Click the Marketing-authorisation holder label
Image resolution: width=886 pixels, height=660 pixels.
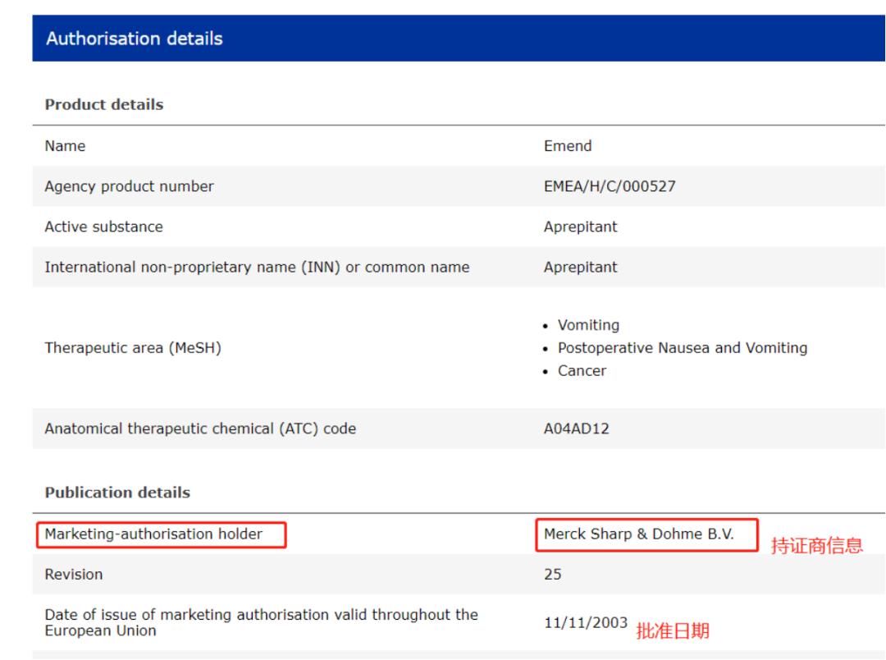153,534
